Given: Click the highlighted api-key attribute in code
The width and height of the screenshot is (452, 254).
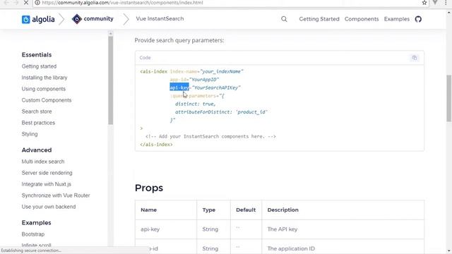Looking at the screenshot, I should [179, 87].
